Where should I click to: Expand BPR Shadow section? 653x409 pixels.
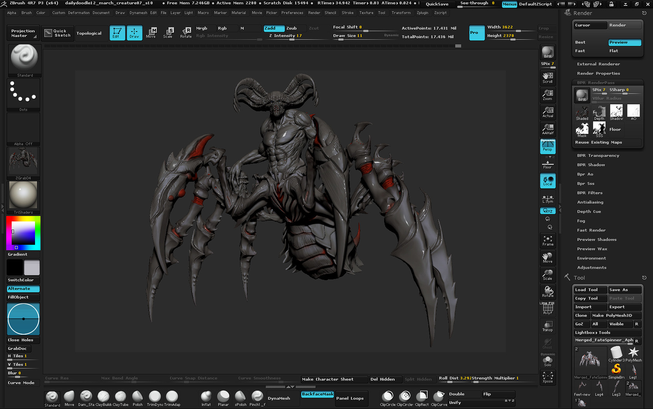(x=591, y=165)
